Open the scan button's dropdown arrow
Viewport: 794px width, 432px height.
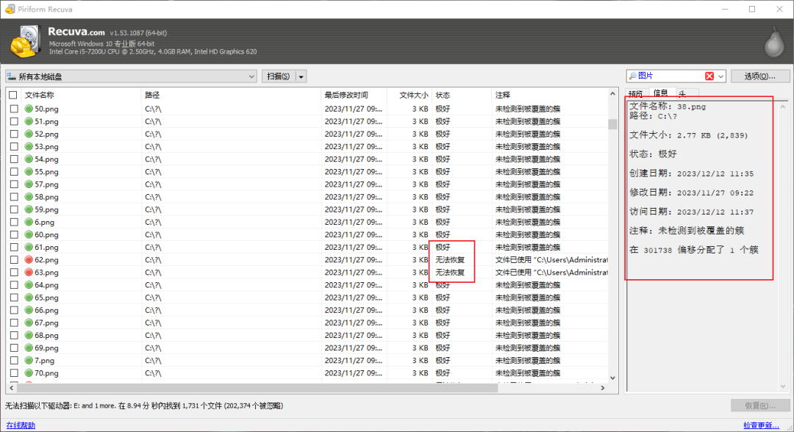(301, 76)
